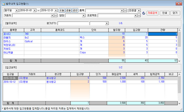Click the 발주내역 scrollbar thumb
This screenshot has height=112, width=184.
tap(179, 39)
